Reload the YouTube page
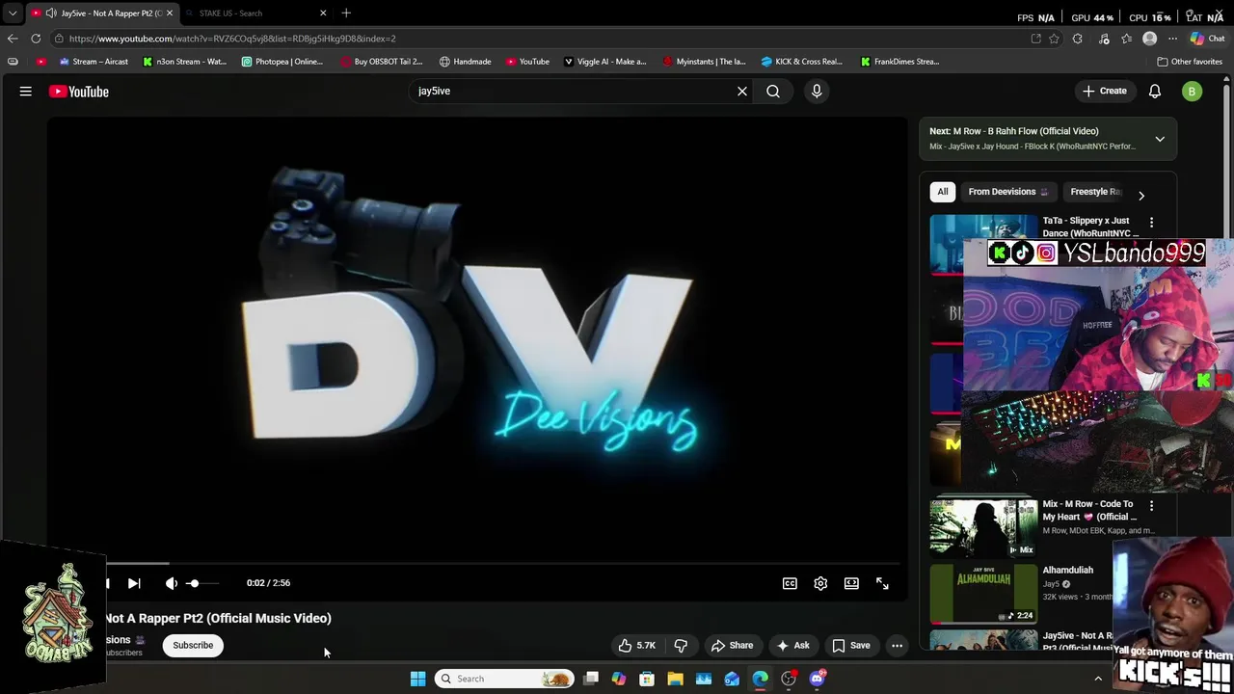The height and width of the screenshot is (694, 1234). point(36,39)
